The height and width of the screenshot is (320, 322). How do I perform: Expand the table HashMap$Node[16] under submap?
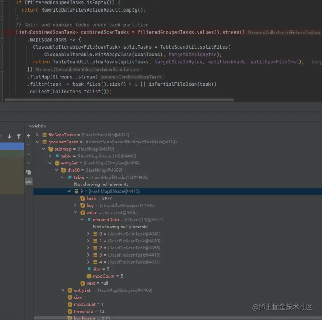pos(50,156)
